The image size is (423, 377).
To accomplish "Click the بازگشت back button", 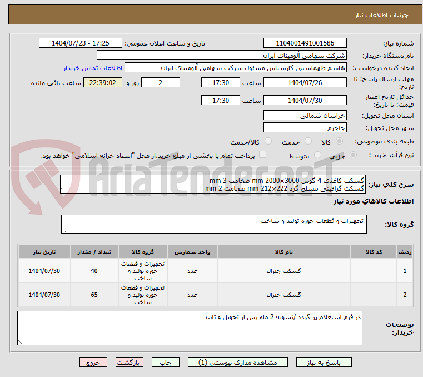I will point(129,362).
